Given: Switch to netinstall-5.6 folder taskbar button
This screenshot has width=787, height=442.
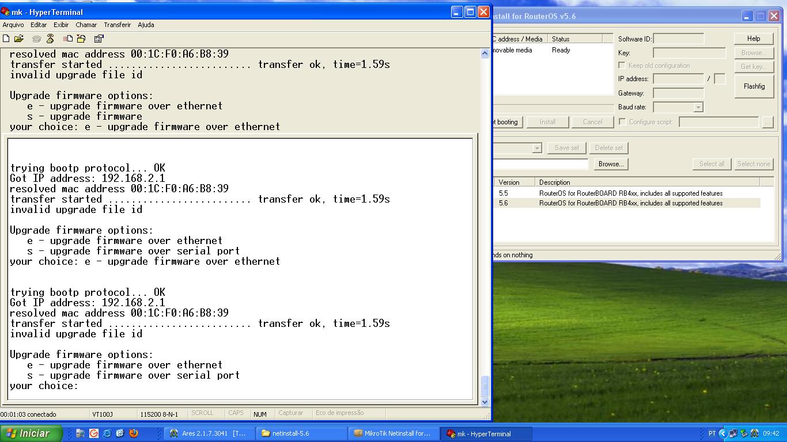Looking at the screenshot, I should pos(302,433).
